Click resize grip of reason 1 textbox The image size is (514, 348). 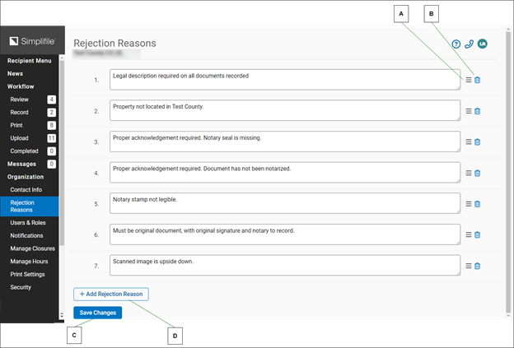458,88
